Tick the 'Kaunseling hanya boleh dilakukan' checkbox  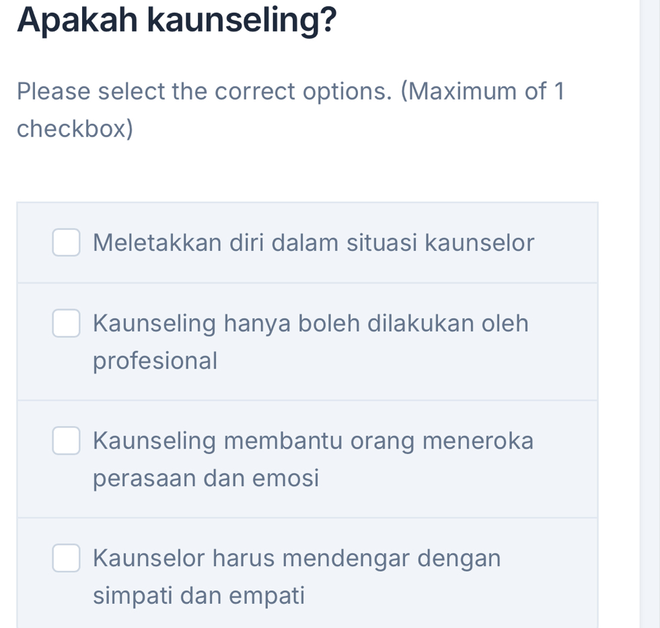pos(66,323)
